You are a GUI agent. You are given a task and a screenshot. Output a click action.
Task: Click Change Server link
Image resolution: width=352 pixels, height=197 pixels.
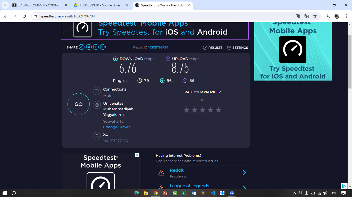click(116, 127)
